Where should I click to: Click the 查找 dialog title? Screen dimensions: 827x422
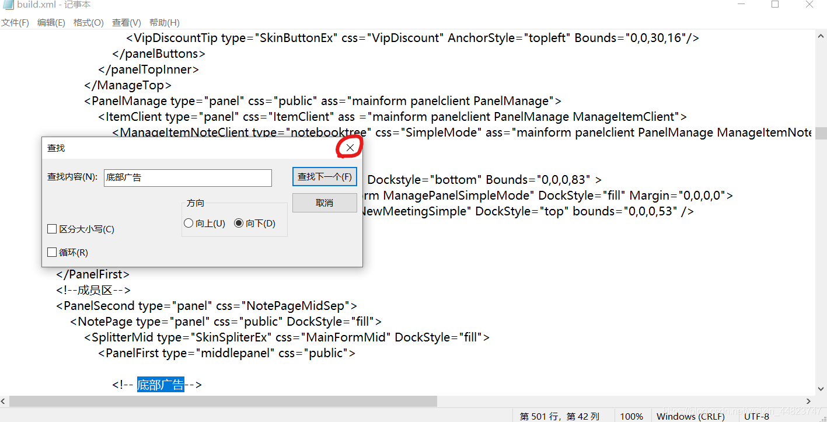pyautogui.click(x=56, y=148)
